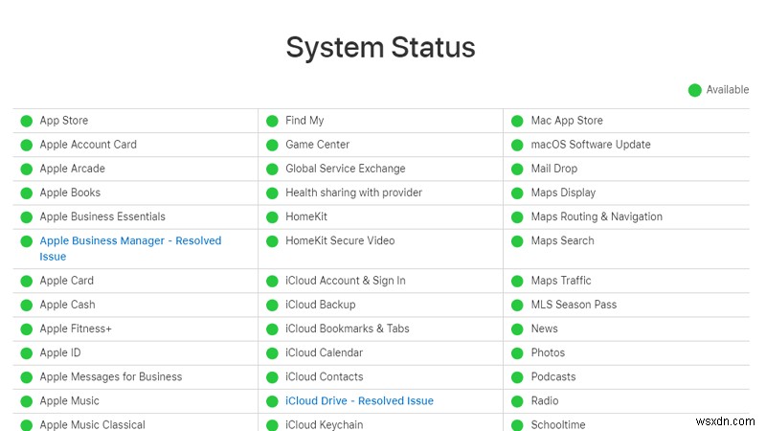Select the Apple Cash entry text
766x431 pixels.
(67, 305)
